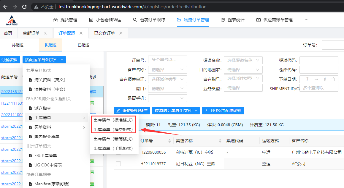The width and height of the screenshot is (344, 188).
Task: Click the more menu ellipsis icon
Action: click(307, 20)
